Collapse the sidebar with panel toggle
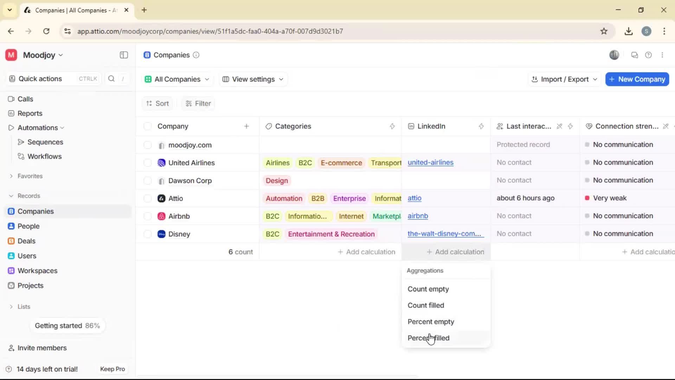Screen dimensions: 675x380 click(x=123, y=55)
